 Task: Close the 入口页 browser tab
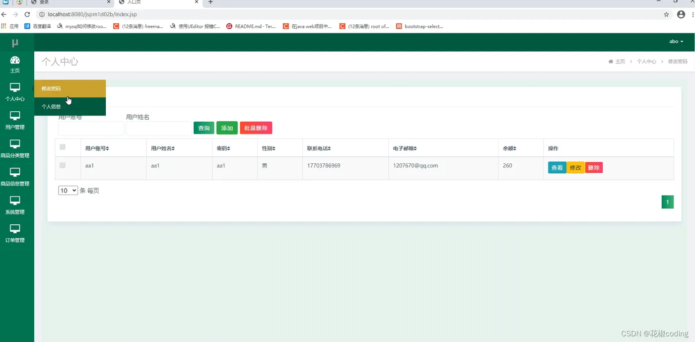(x=197, y=2)
